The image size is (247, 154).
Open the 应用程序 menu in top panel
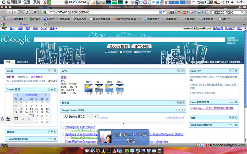(14, 2)
